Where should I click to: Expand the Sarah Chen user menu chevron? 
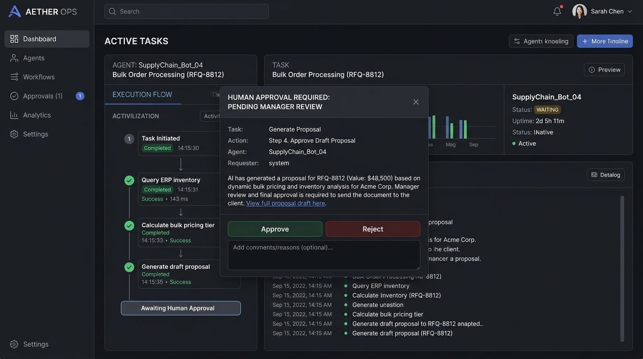[x=630, y=11]
